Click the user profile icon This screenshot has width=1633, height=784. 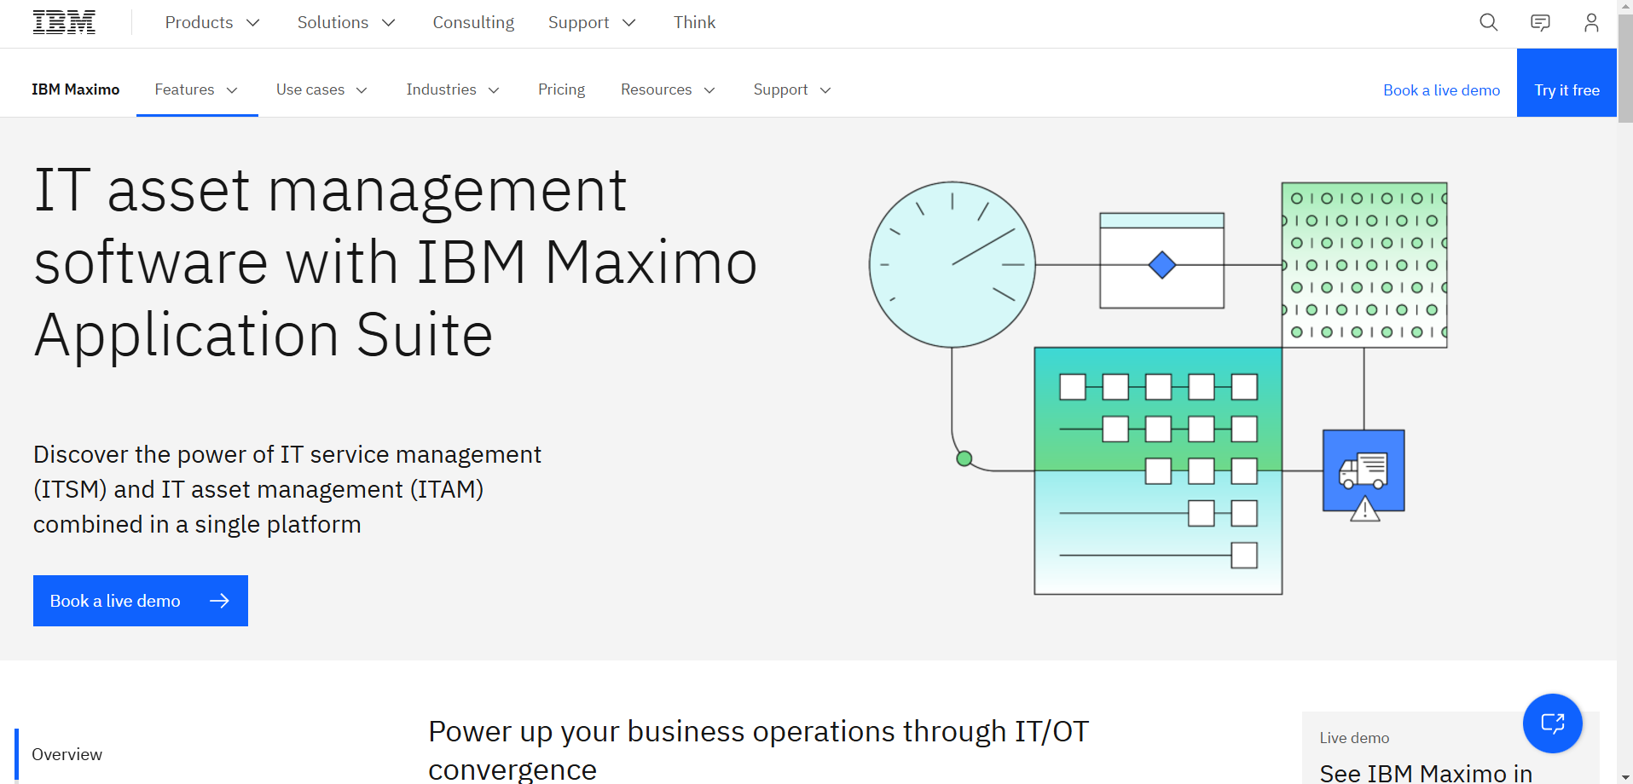1591,22
